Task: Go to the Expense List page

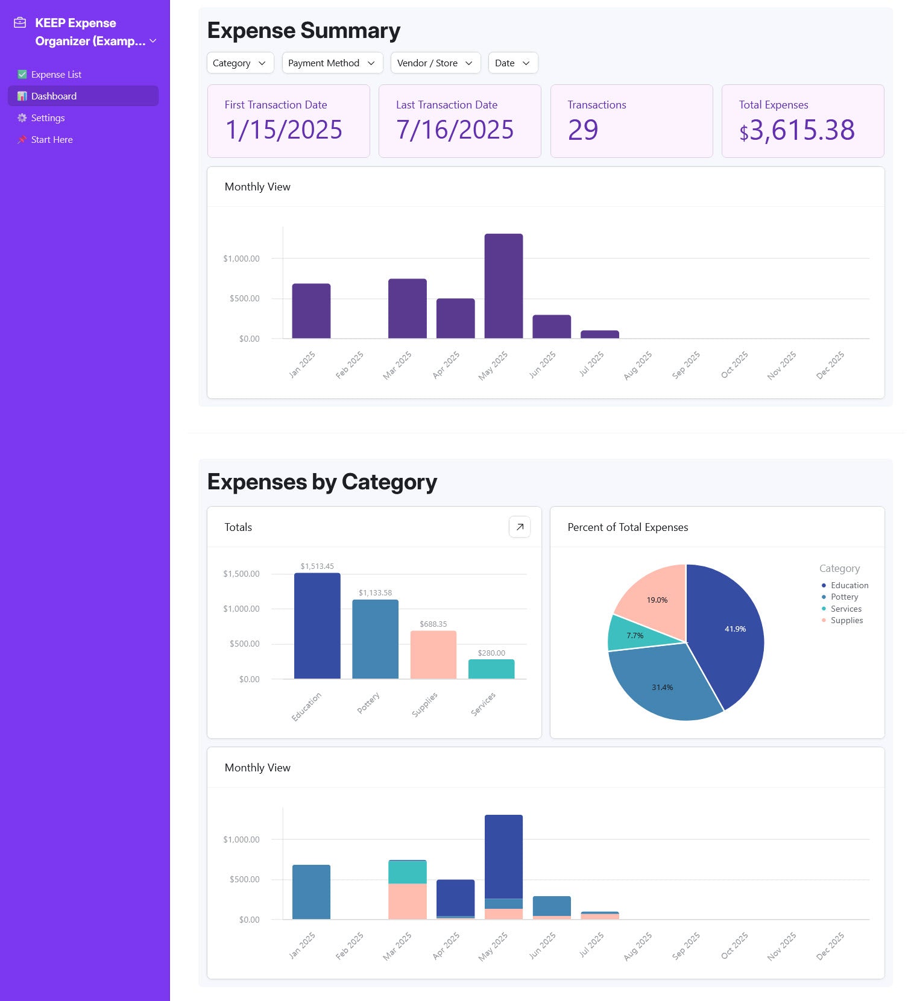Action: (x=56, y=75)
